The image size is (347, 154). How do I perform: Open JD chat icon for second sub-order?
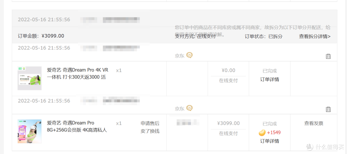(190, 108)
